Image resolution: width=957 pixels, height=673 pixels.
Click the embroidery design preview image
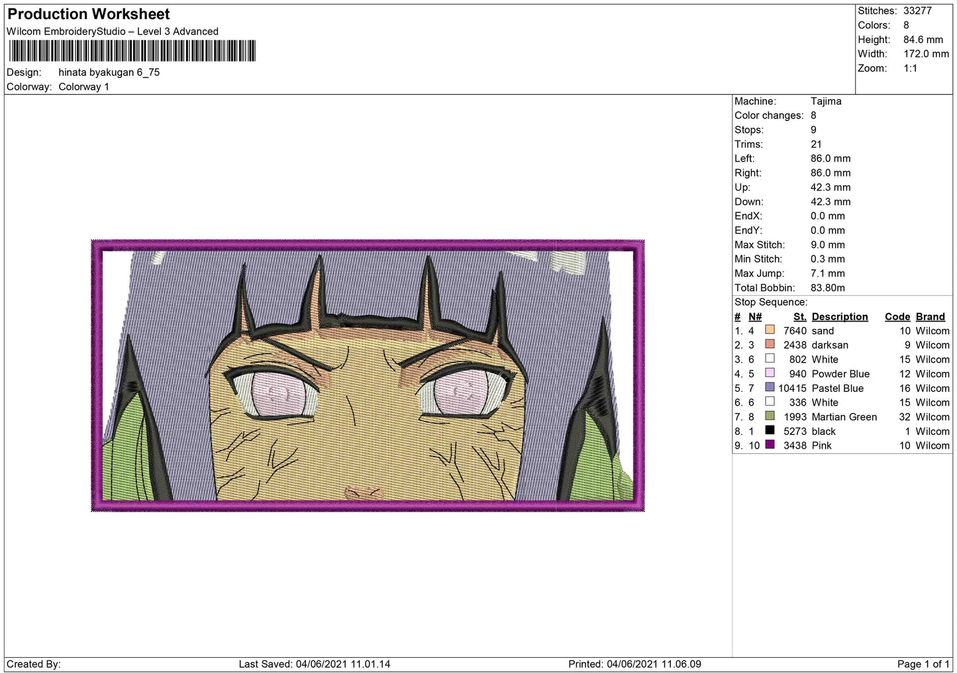[368, 375]
